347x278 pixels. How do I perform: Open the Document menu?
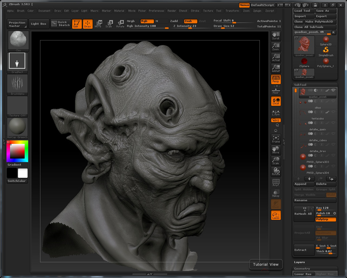pos(44,11)
